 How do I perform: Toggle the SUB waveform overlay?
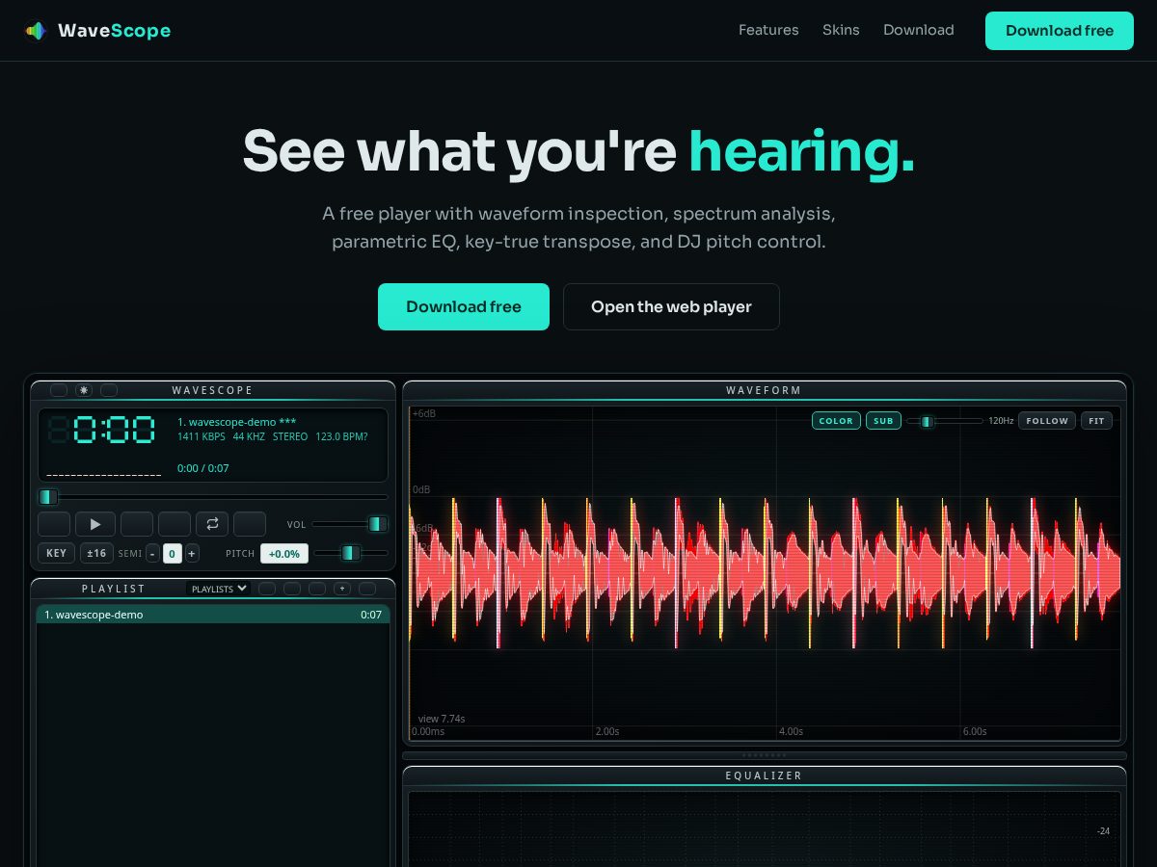tap(883, 421)
